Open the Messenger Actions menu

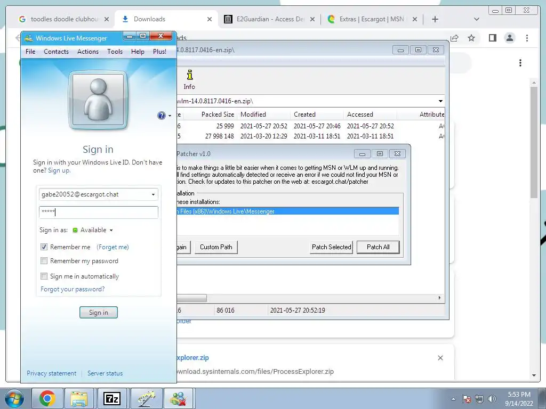point(88,52)
